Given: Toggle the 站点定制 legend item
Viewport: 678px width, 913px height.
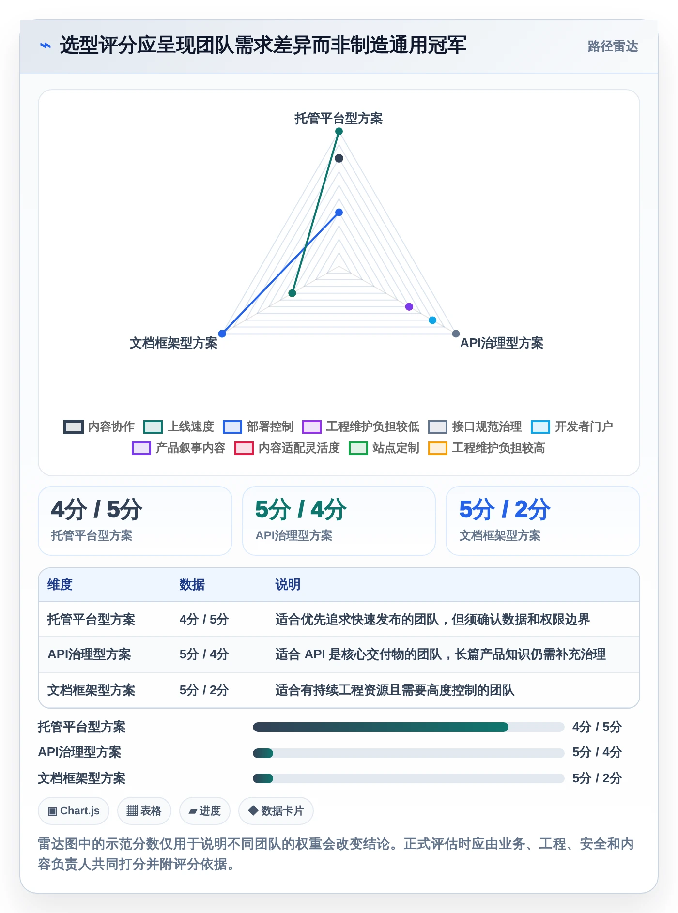Looking at the screenshot, I should coord(384,448).
